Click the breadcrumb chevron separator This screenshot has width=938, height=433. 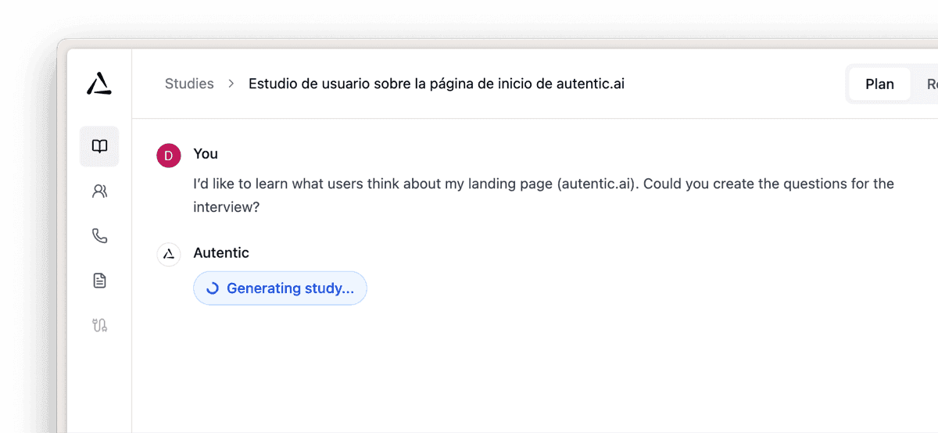(231, 84)
